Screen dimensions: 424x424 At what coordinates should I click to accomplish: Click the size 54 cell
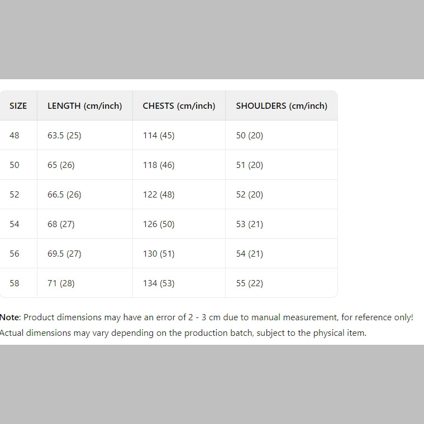coord(15,224)
